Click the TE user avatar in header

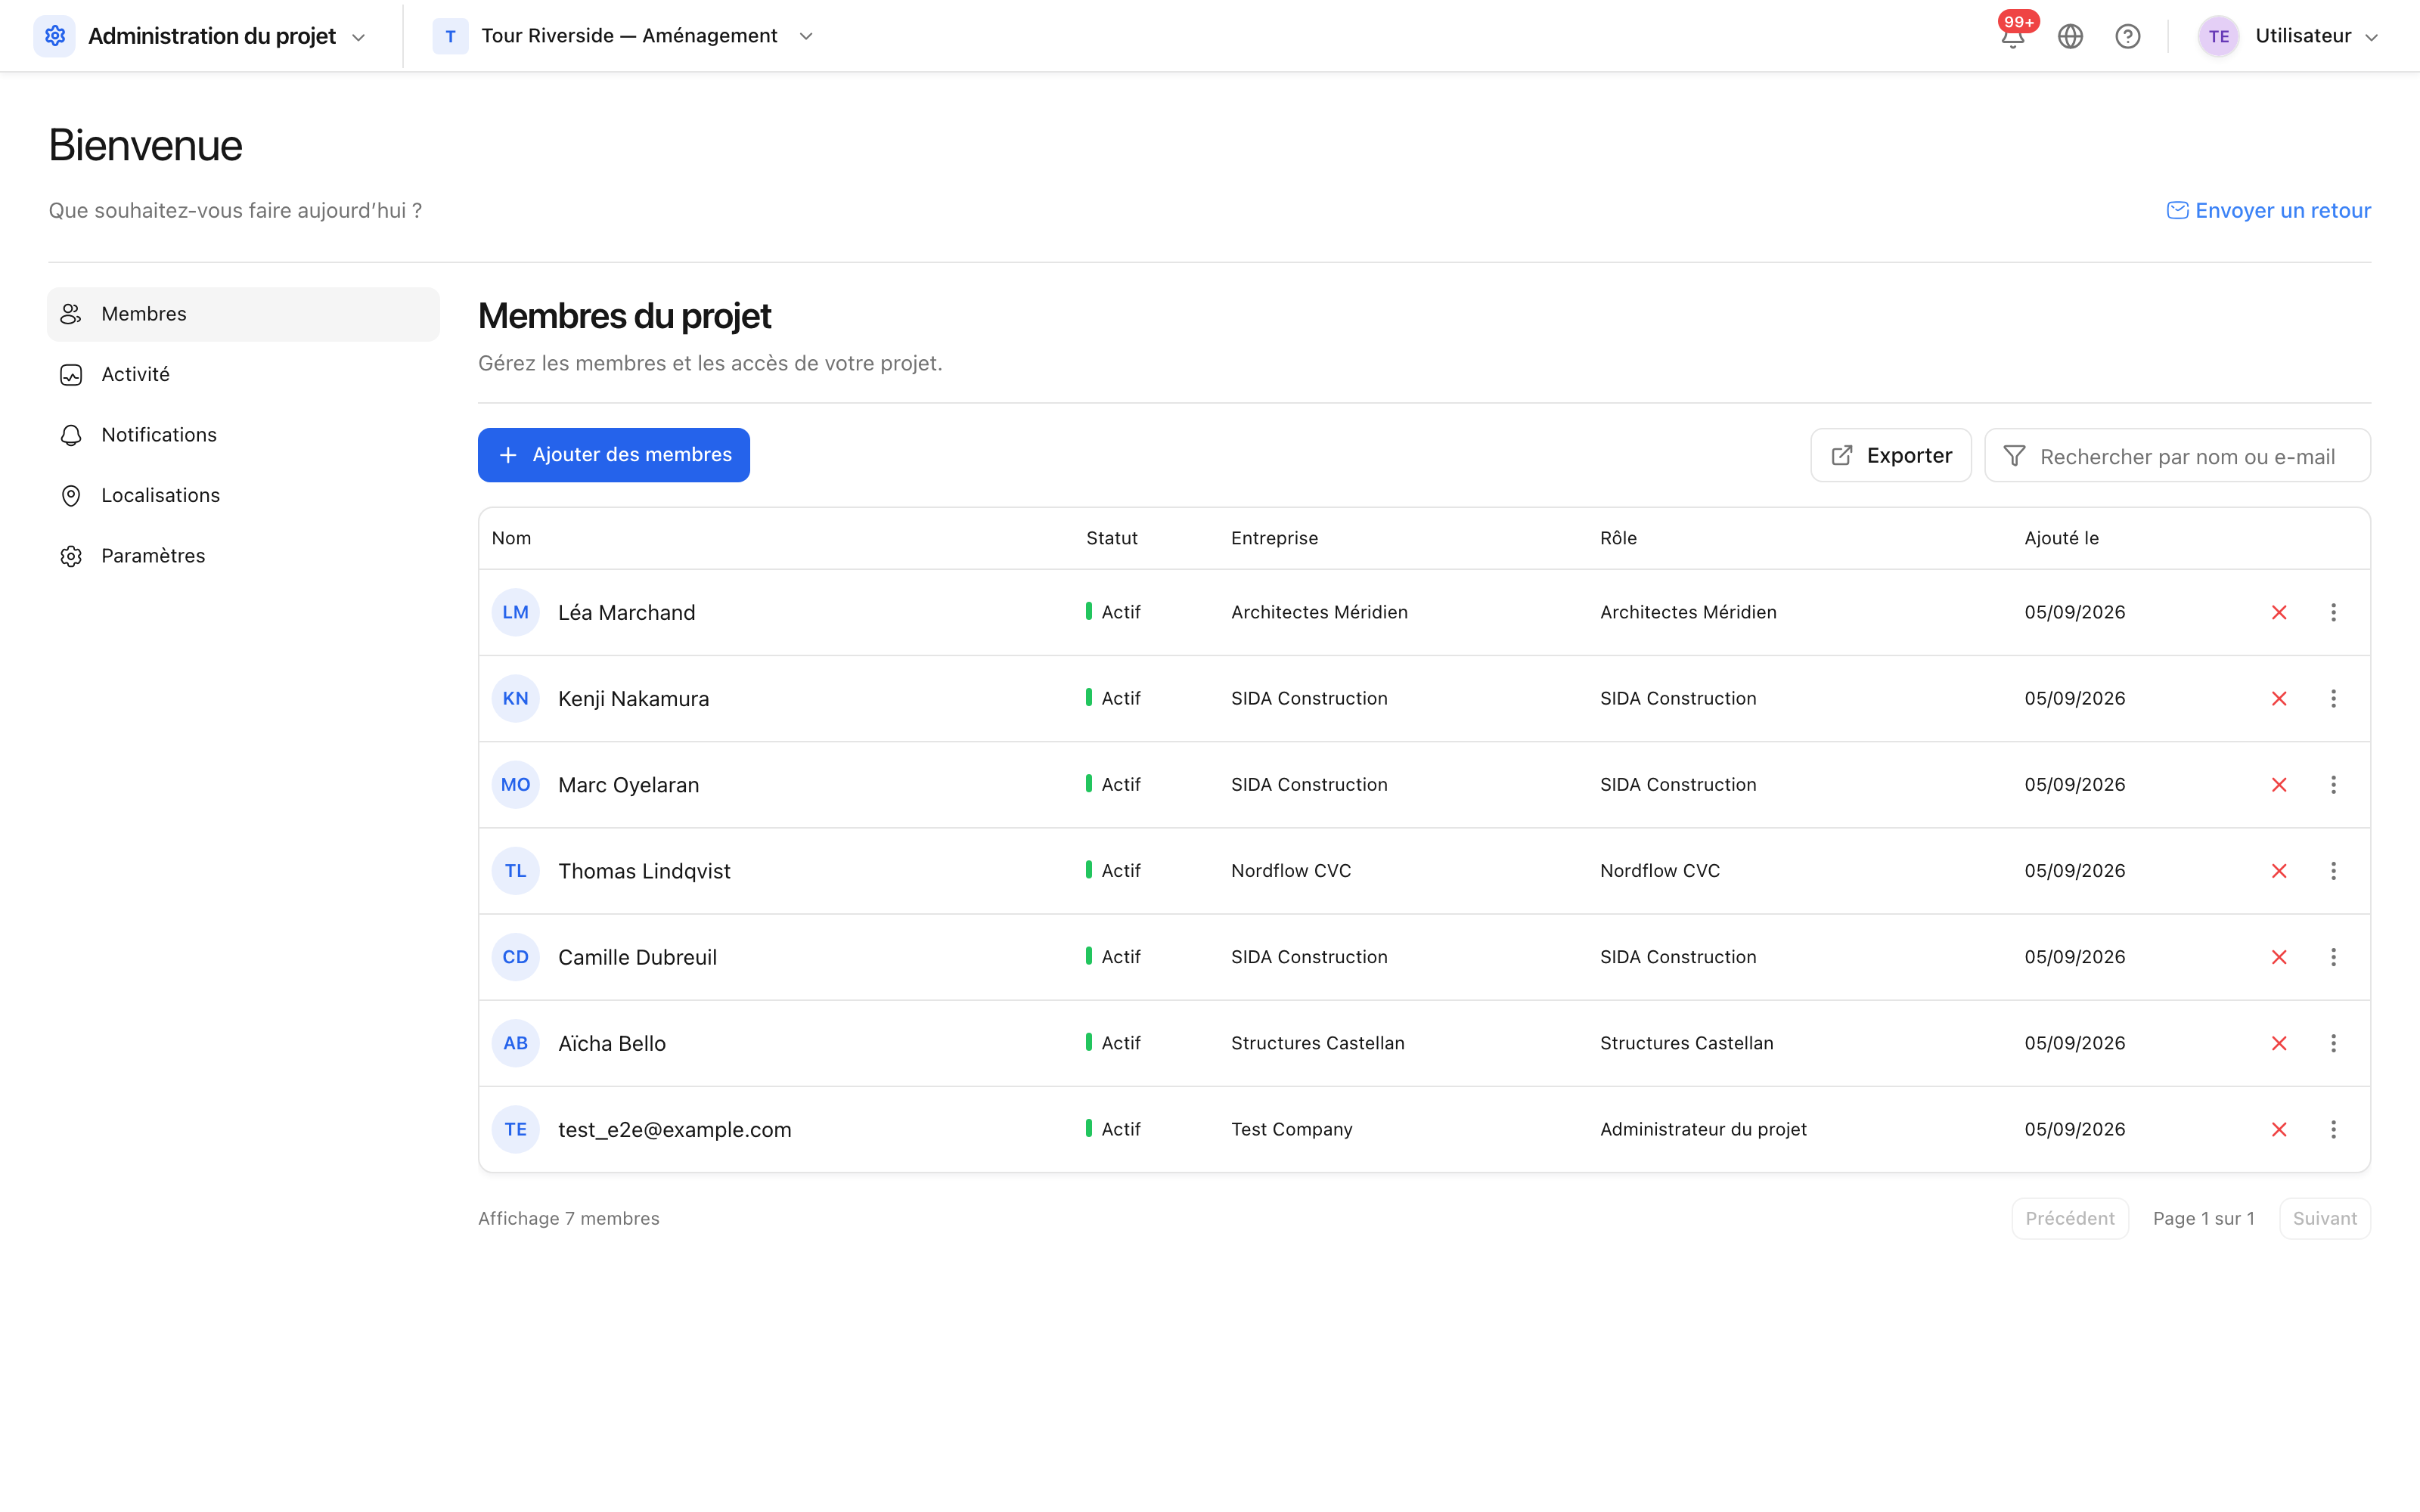coord(2218,36)
